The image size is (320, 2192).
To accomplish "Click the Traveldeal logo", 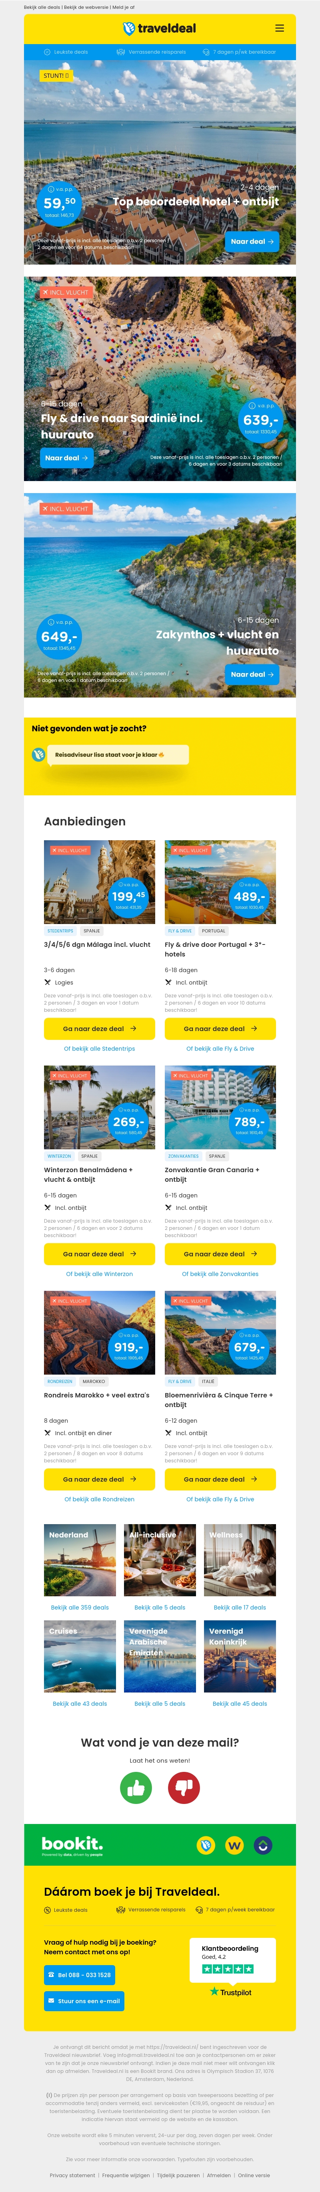I will coord(160,28).
